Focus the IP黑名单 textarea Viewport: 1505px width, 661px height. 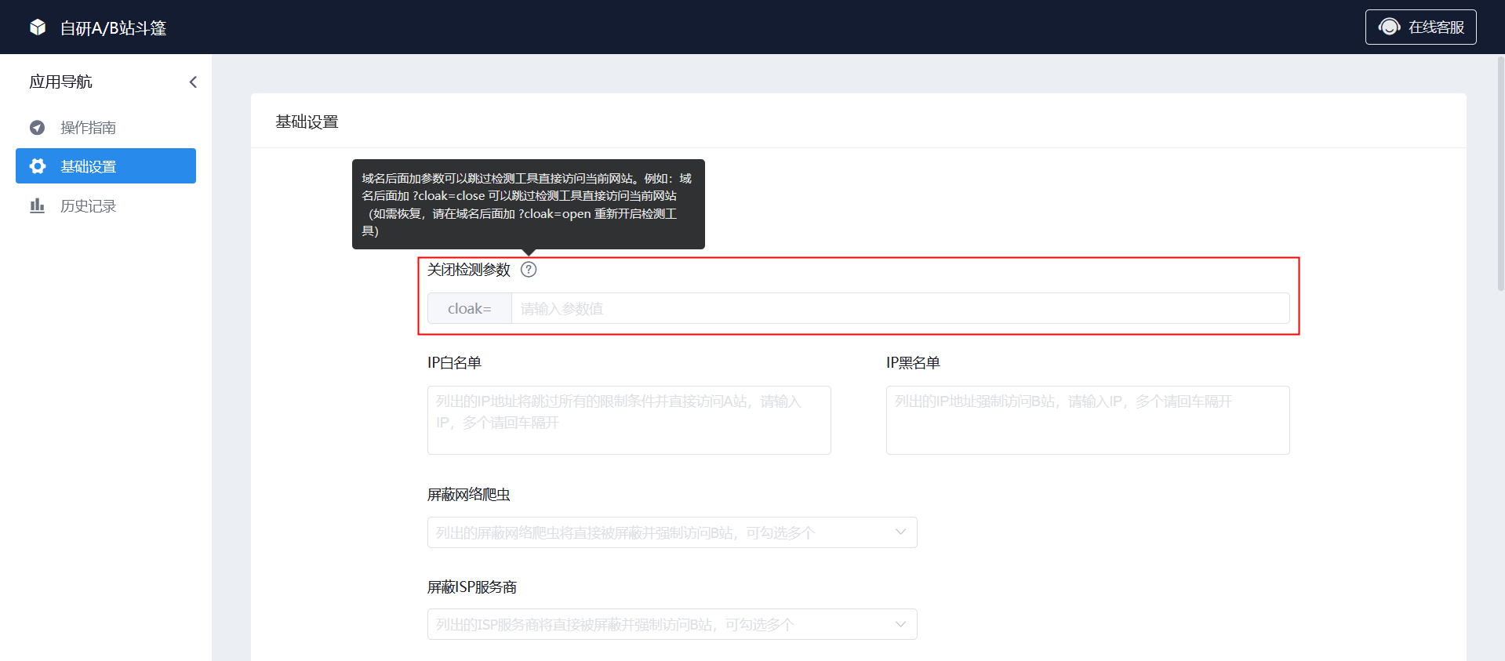pyautogui.click(x=1088, y=420)
